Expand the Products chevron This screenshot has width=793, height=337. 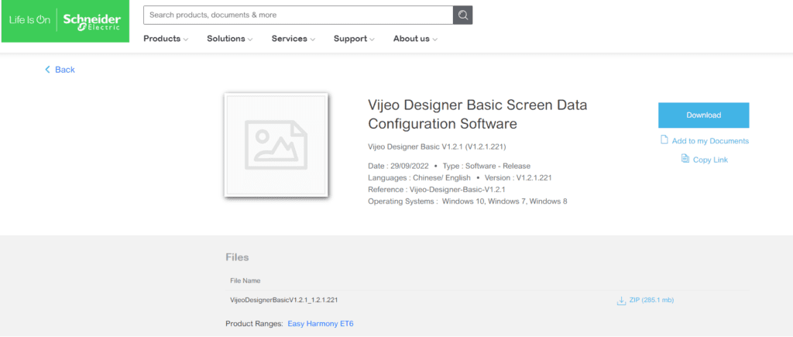[186, 40]
